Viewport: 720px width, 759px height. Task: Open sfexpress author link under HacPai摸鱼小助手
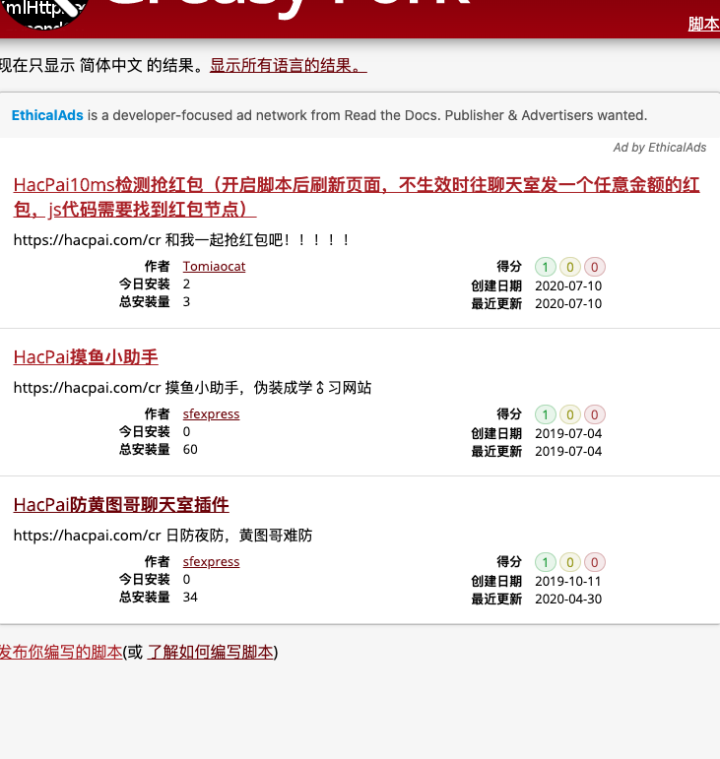point(211,413)
